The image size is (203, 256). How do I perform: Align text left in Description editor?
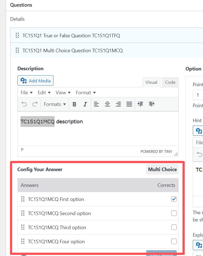96,104
